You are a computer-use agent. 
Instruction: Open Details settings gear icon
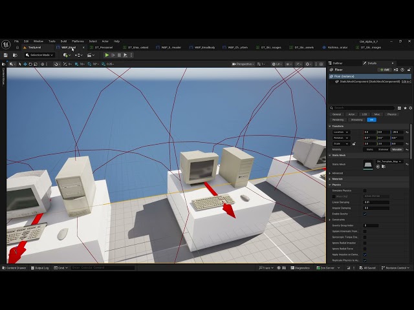[x=410, y=108]
